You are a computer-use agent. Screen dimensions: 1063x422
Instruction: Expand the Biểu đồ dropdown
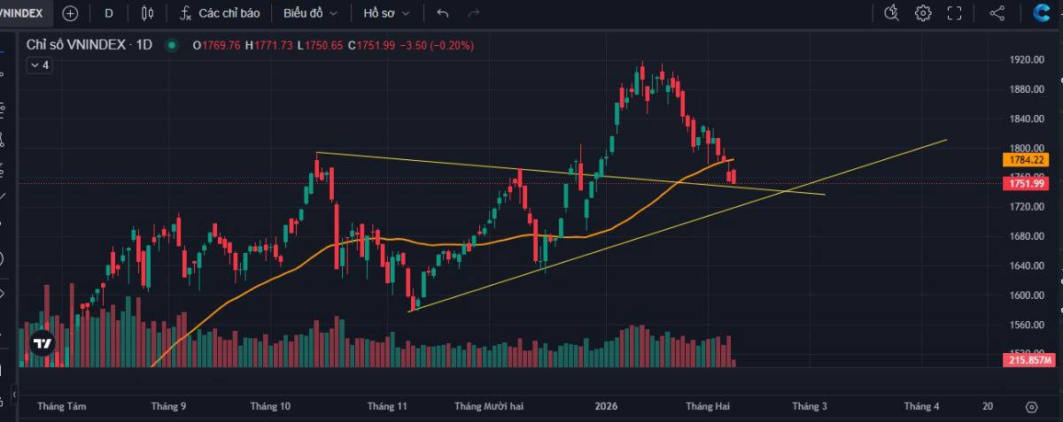[310, 13]
